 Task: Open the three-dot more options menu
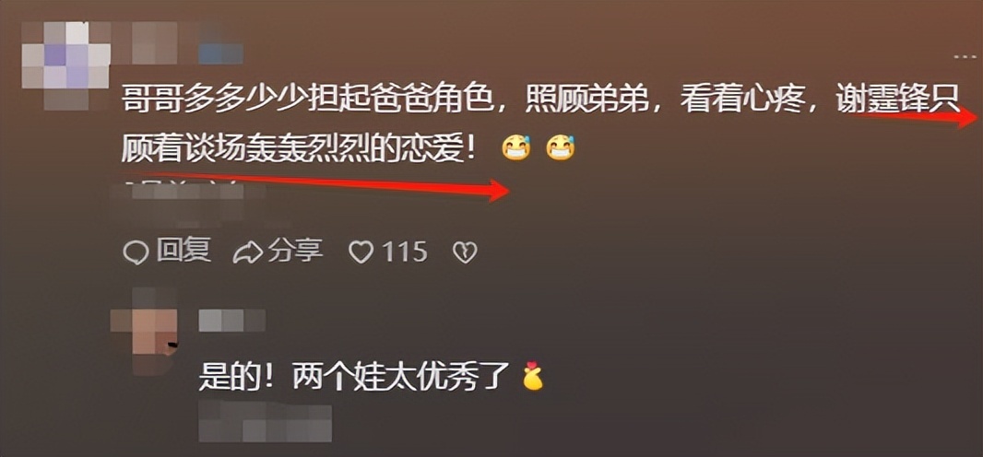965,56
